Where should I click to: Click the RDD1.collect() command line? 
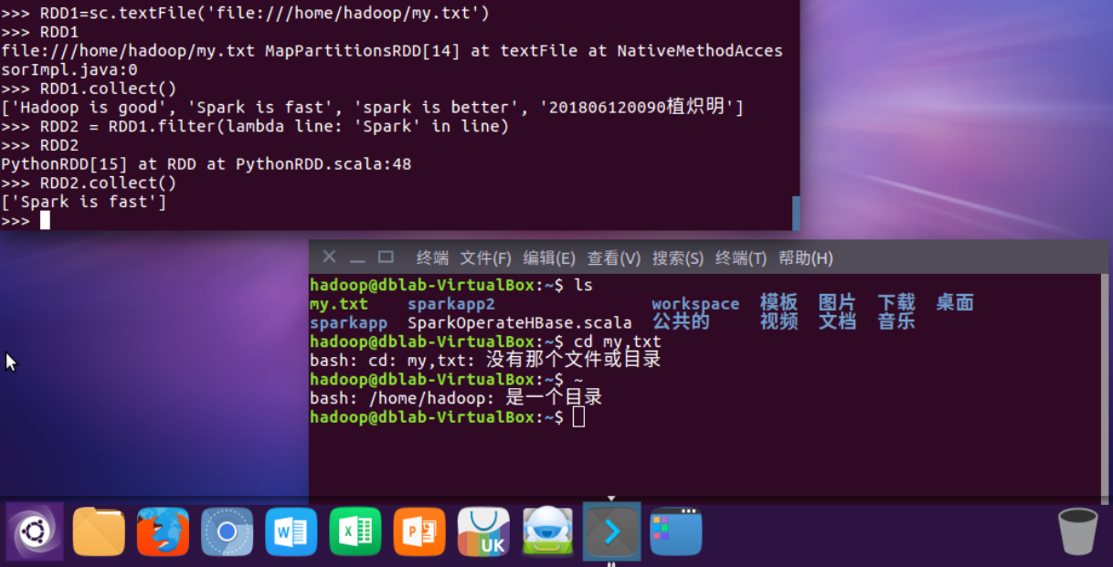89,89
